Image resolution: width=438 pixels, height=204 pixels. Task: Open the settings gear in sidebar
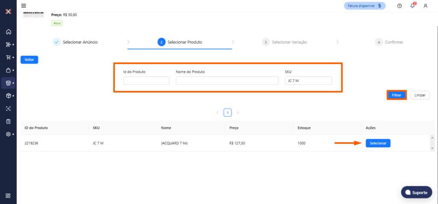8,134
